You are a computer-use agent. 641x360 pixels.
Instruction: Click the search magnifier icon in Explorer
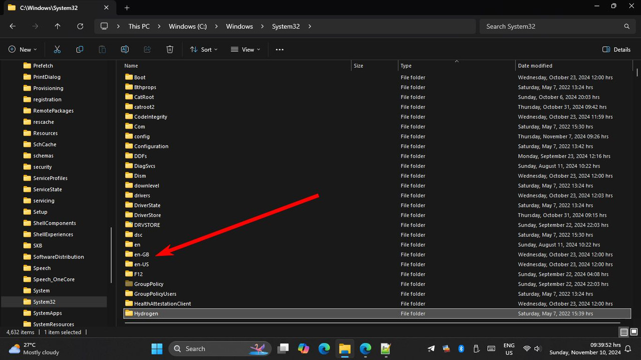(626, 26)
